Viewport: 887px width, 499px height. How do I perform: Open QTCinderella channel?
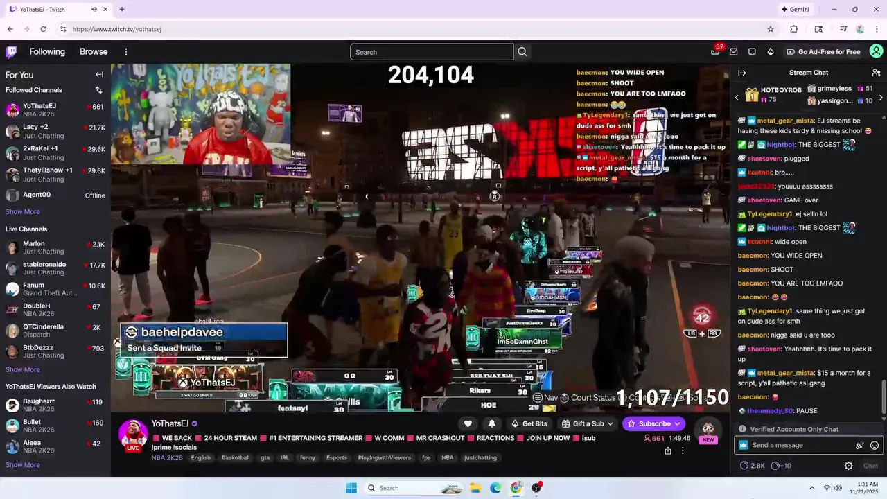(x=55, y=331)
